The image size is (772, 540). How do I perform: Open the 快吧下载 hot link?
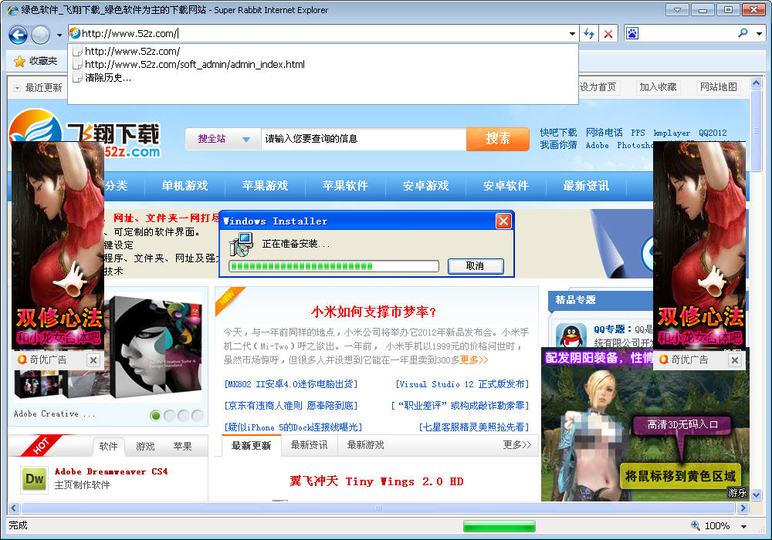558,133
